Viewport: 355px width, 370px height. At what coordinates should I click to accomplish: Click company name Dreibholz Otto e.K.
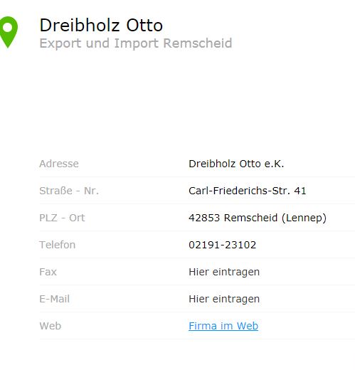(x=236, y=164)
